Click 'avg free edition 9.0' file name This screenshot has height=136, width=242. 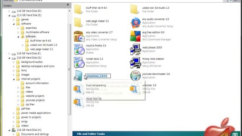click(x=153, y=32)
